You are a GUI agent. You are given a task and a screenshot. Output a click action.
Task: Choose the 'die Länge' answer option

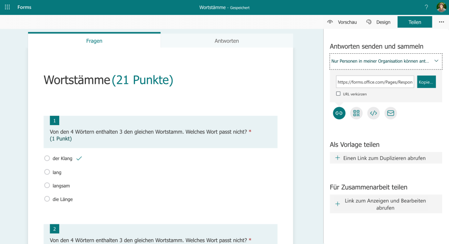point(47,199)
